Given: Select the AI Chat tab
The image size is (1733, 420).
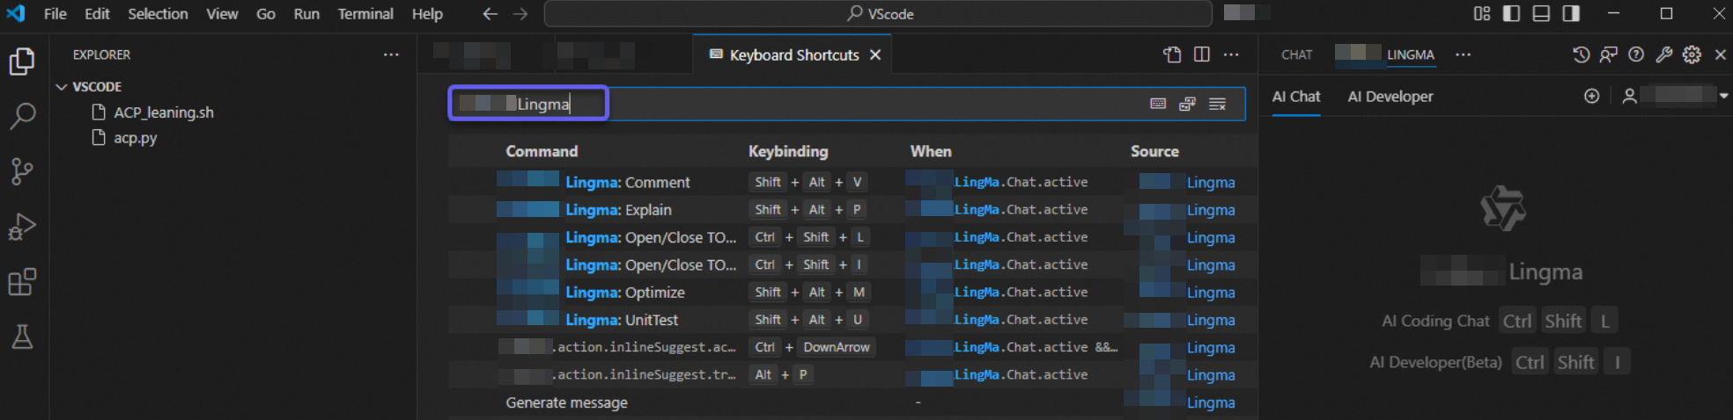Looking at the screenshot, I should tap(1295, 96).
